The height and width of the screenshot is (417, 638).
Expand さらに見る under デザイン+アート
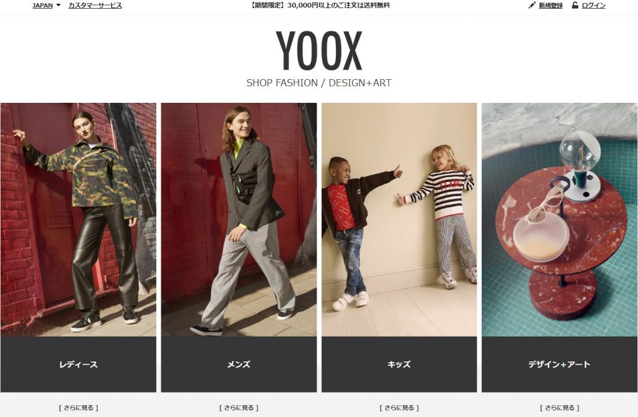tap(559, 408)
